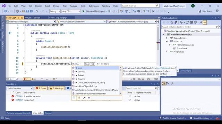Click Add to Source Control in status bar

(x=173, y=118)
